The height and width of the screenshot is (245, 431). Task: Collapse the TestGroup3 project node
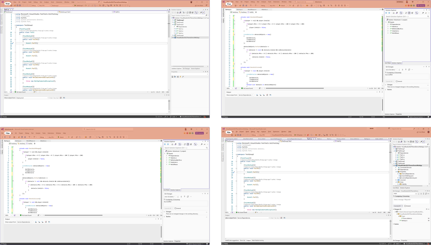(x=173, y=24)
